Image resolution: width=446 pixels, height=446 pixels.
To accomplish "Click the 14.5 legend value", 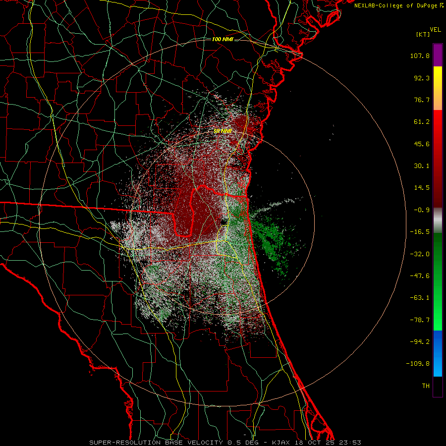I will (x=422, y=188).
